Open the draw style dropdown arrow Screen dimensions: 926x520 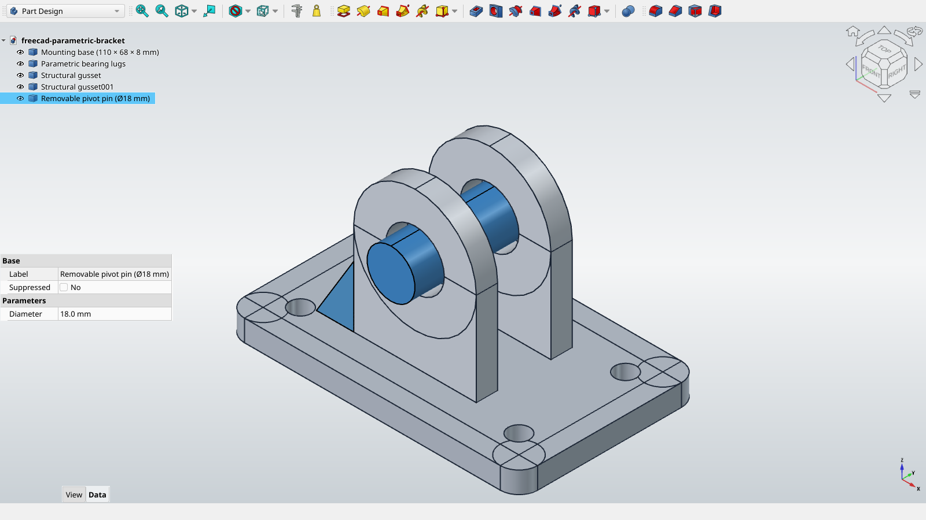[x=248, y=11]
